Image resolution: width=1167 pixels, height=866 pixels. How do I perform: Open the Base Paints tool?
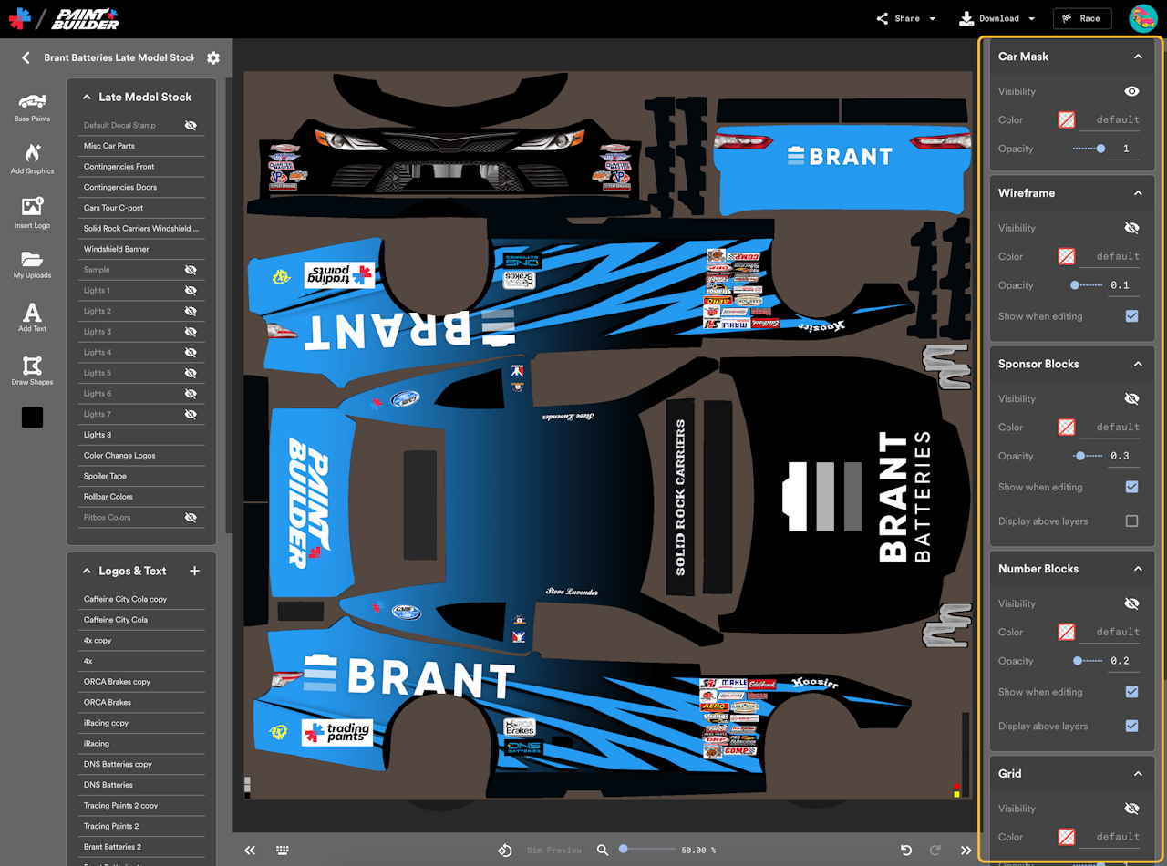[32, 107]
